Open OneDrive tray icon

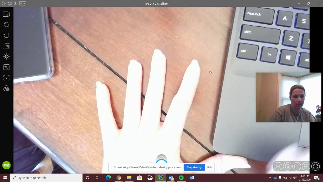(x=275, y=178)
